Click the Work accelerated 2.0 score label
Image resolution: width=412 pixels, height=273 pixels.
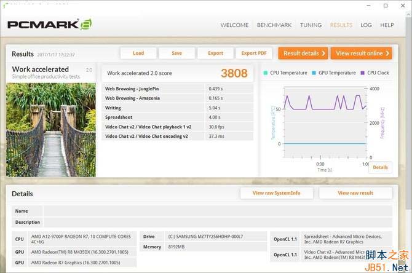click(139, 73)
